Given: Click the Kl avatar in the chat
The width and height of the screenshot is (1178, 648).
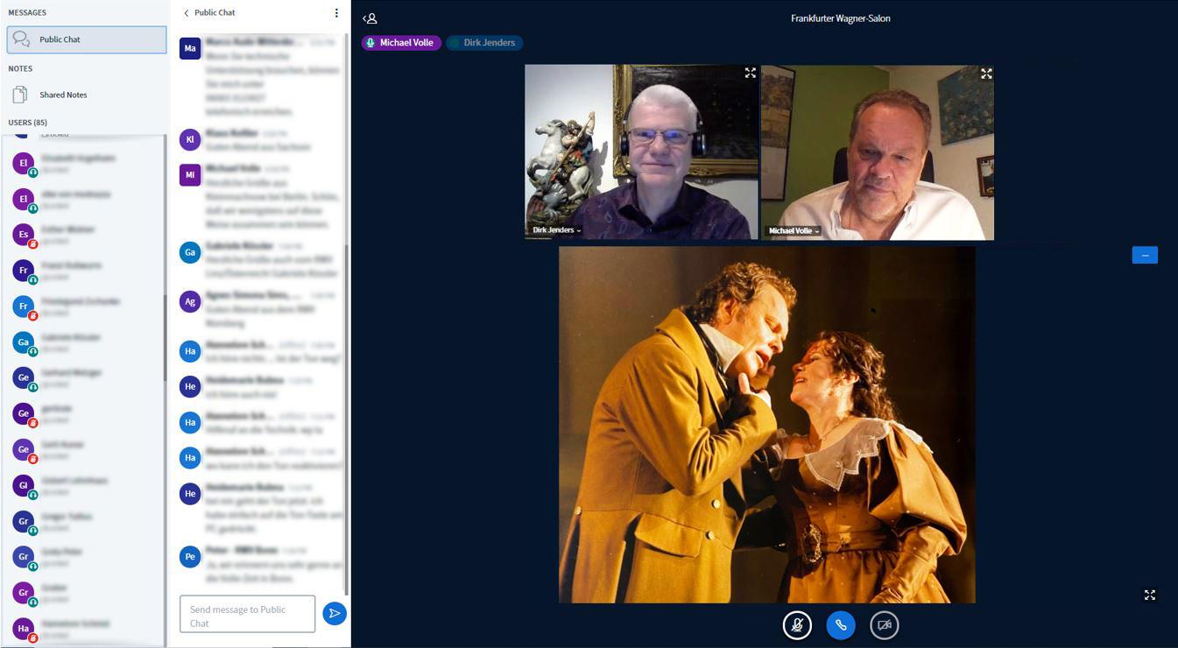Looking at the screenshot, I should pyautogui.click(x=190, y=139).
